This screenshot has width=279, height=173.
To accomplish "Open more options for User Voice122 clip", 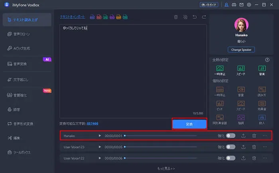I will 265,158.
